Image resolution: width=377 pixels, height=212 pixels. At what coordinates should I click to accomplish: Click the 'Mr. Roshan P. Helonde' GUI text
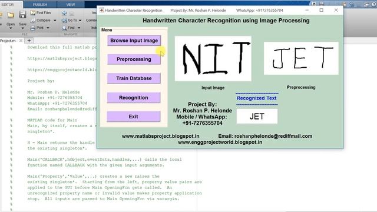tap(203, 111)
